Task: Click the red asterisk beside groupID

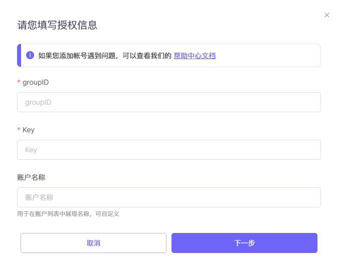Action: tap(19, 82)
